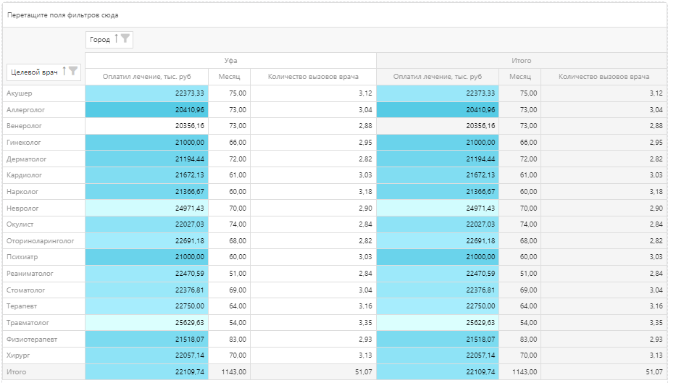Click Оплатил лечение header under Уфа
The image size is (676, 383).
pyautogui.click(x=147, y=77)
